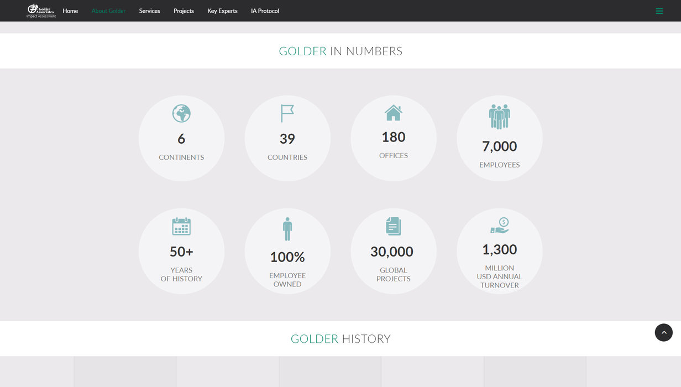Go to the Home menu item
The height and width of the screenshot is (387, 681).
[70, 11]
